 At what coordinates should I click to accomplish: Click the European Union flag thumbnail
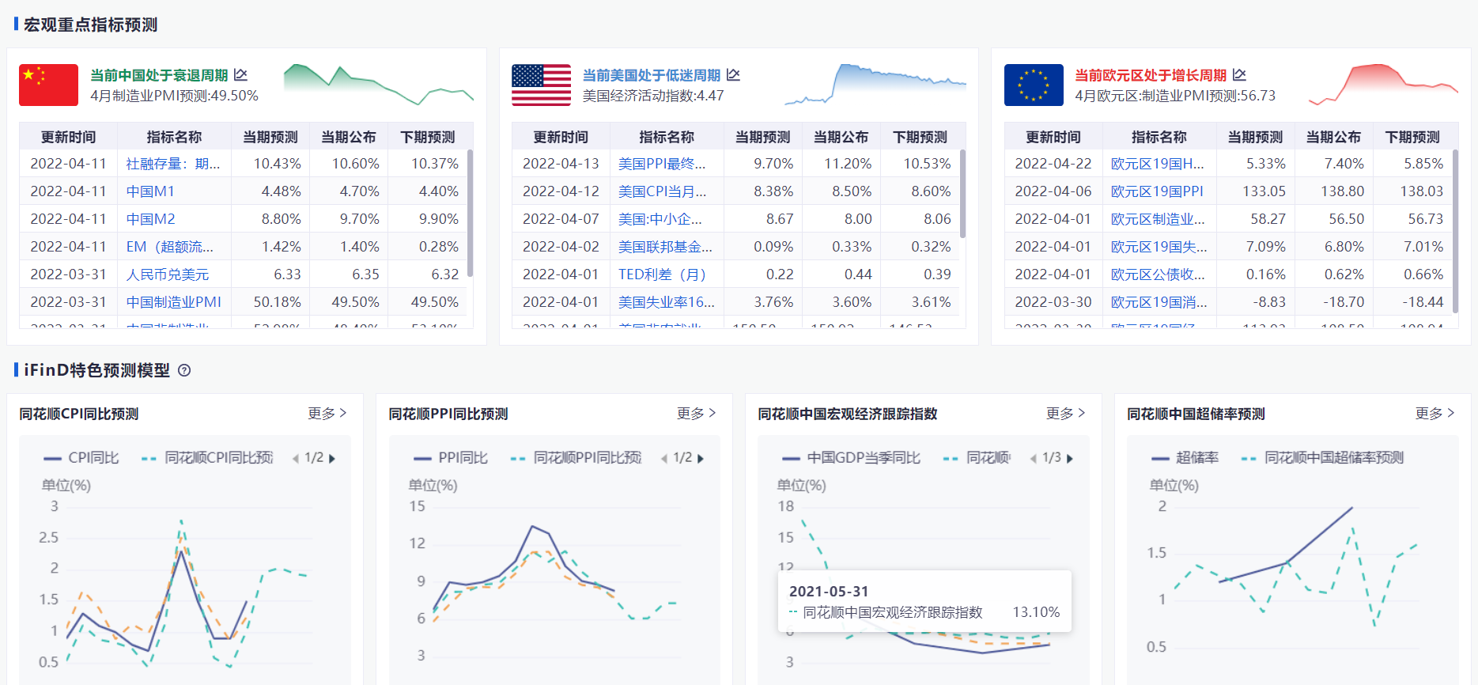(1034, 85)
